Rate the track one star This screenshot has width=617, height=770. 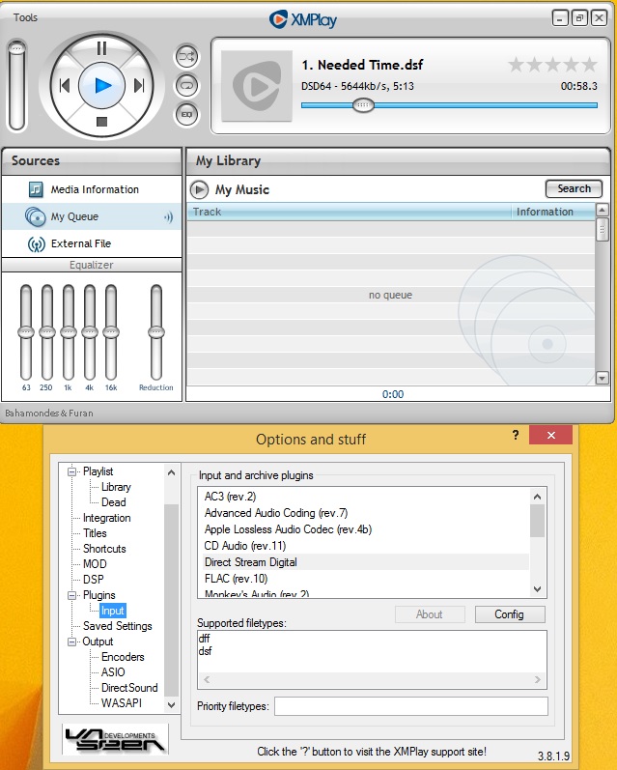[516, 65]
